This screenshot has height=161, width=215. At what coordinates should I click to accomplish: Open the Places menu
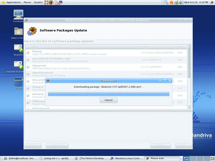pos(27,2)
